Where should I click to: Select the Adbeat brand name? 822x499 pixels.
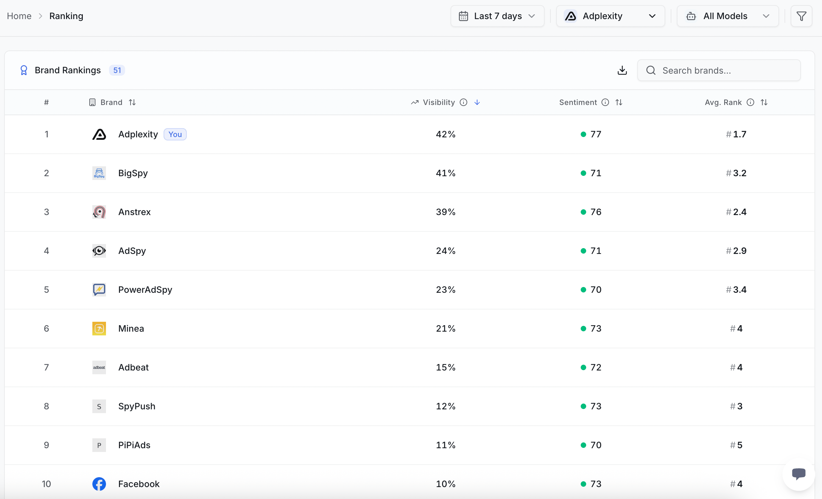(133, 367)
